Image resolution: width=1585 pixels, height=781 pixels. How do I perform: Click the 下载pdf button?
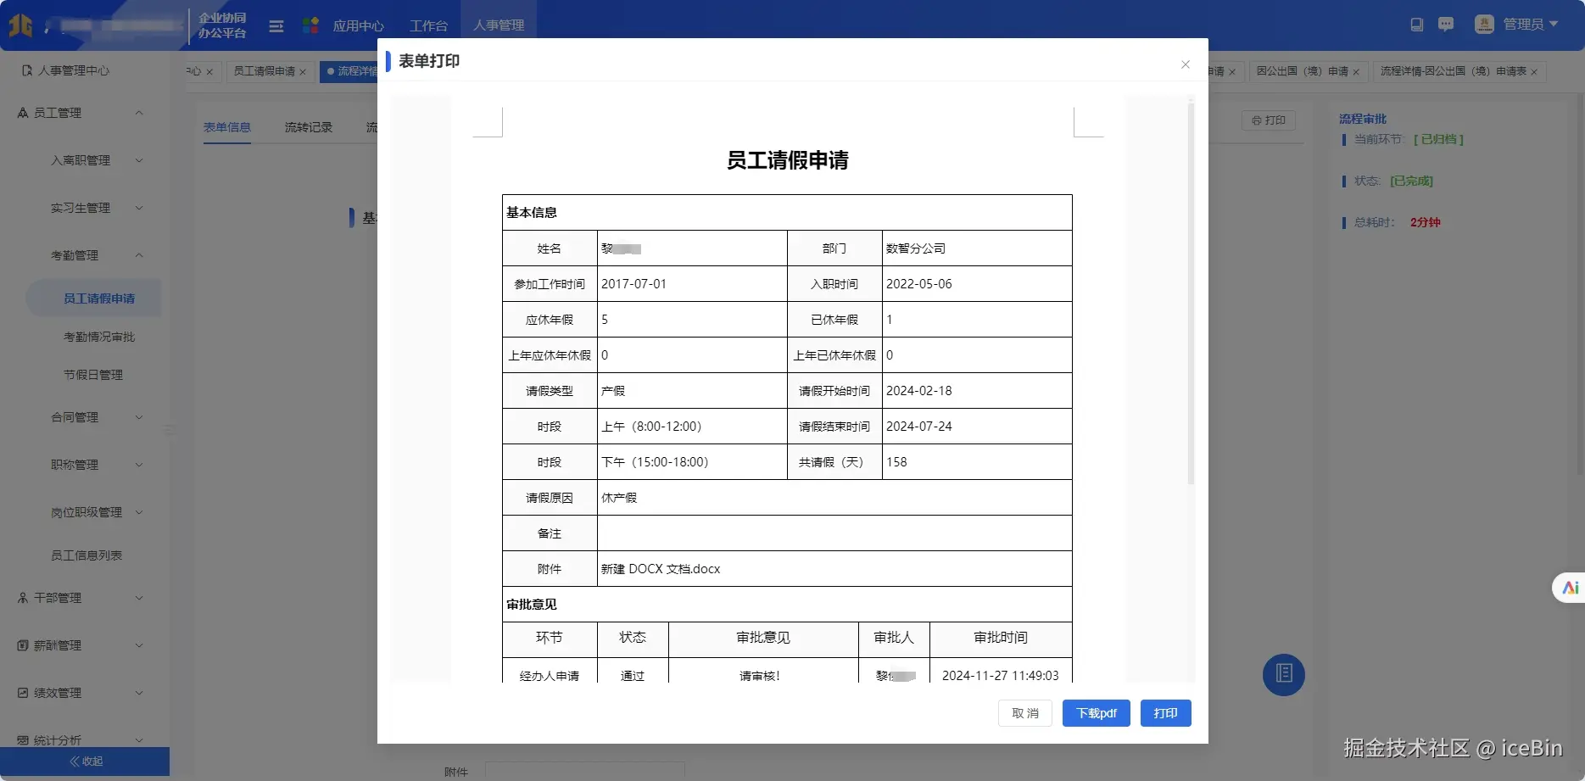point(1096,713)
